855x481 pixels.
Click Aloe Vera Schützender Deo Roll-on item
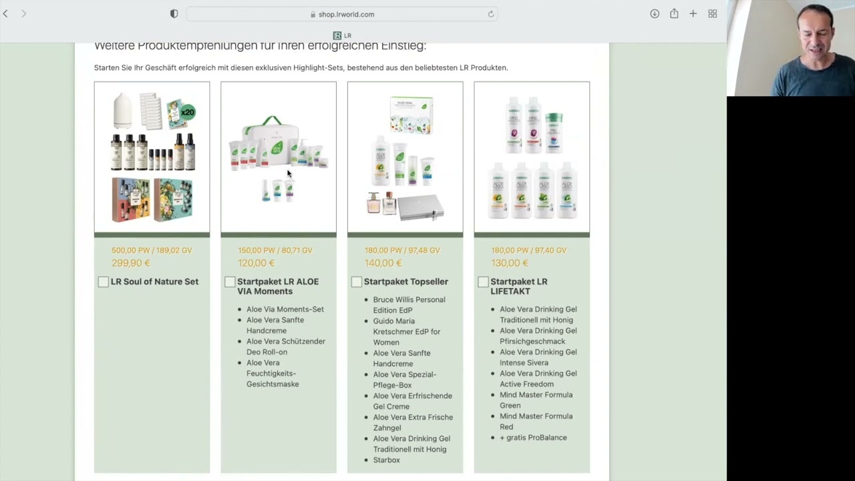tap(286, 347)
